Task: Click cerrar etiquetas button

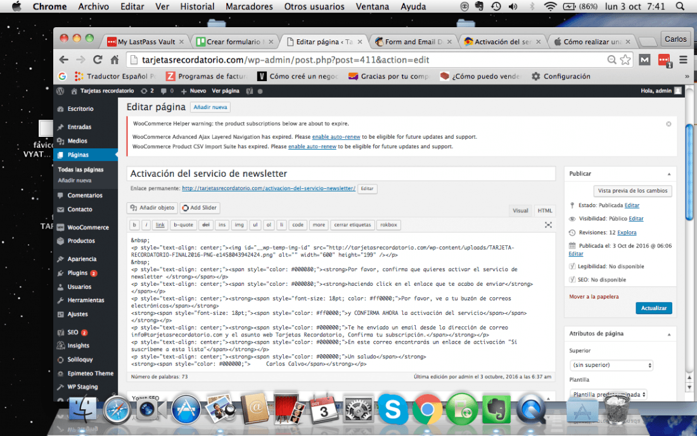Action: pyautogui.click(x=352, y=225)
